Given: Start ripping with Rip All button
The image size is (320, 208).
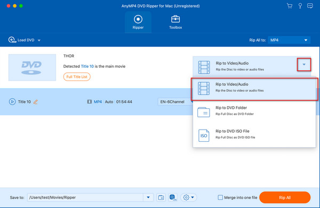Looking at the screenshot, I should pos(285,197).
